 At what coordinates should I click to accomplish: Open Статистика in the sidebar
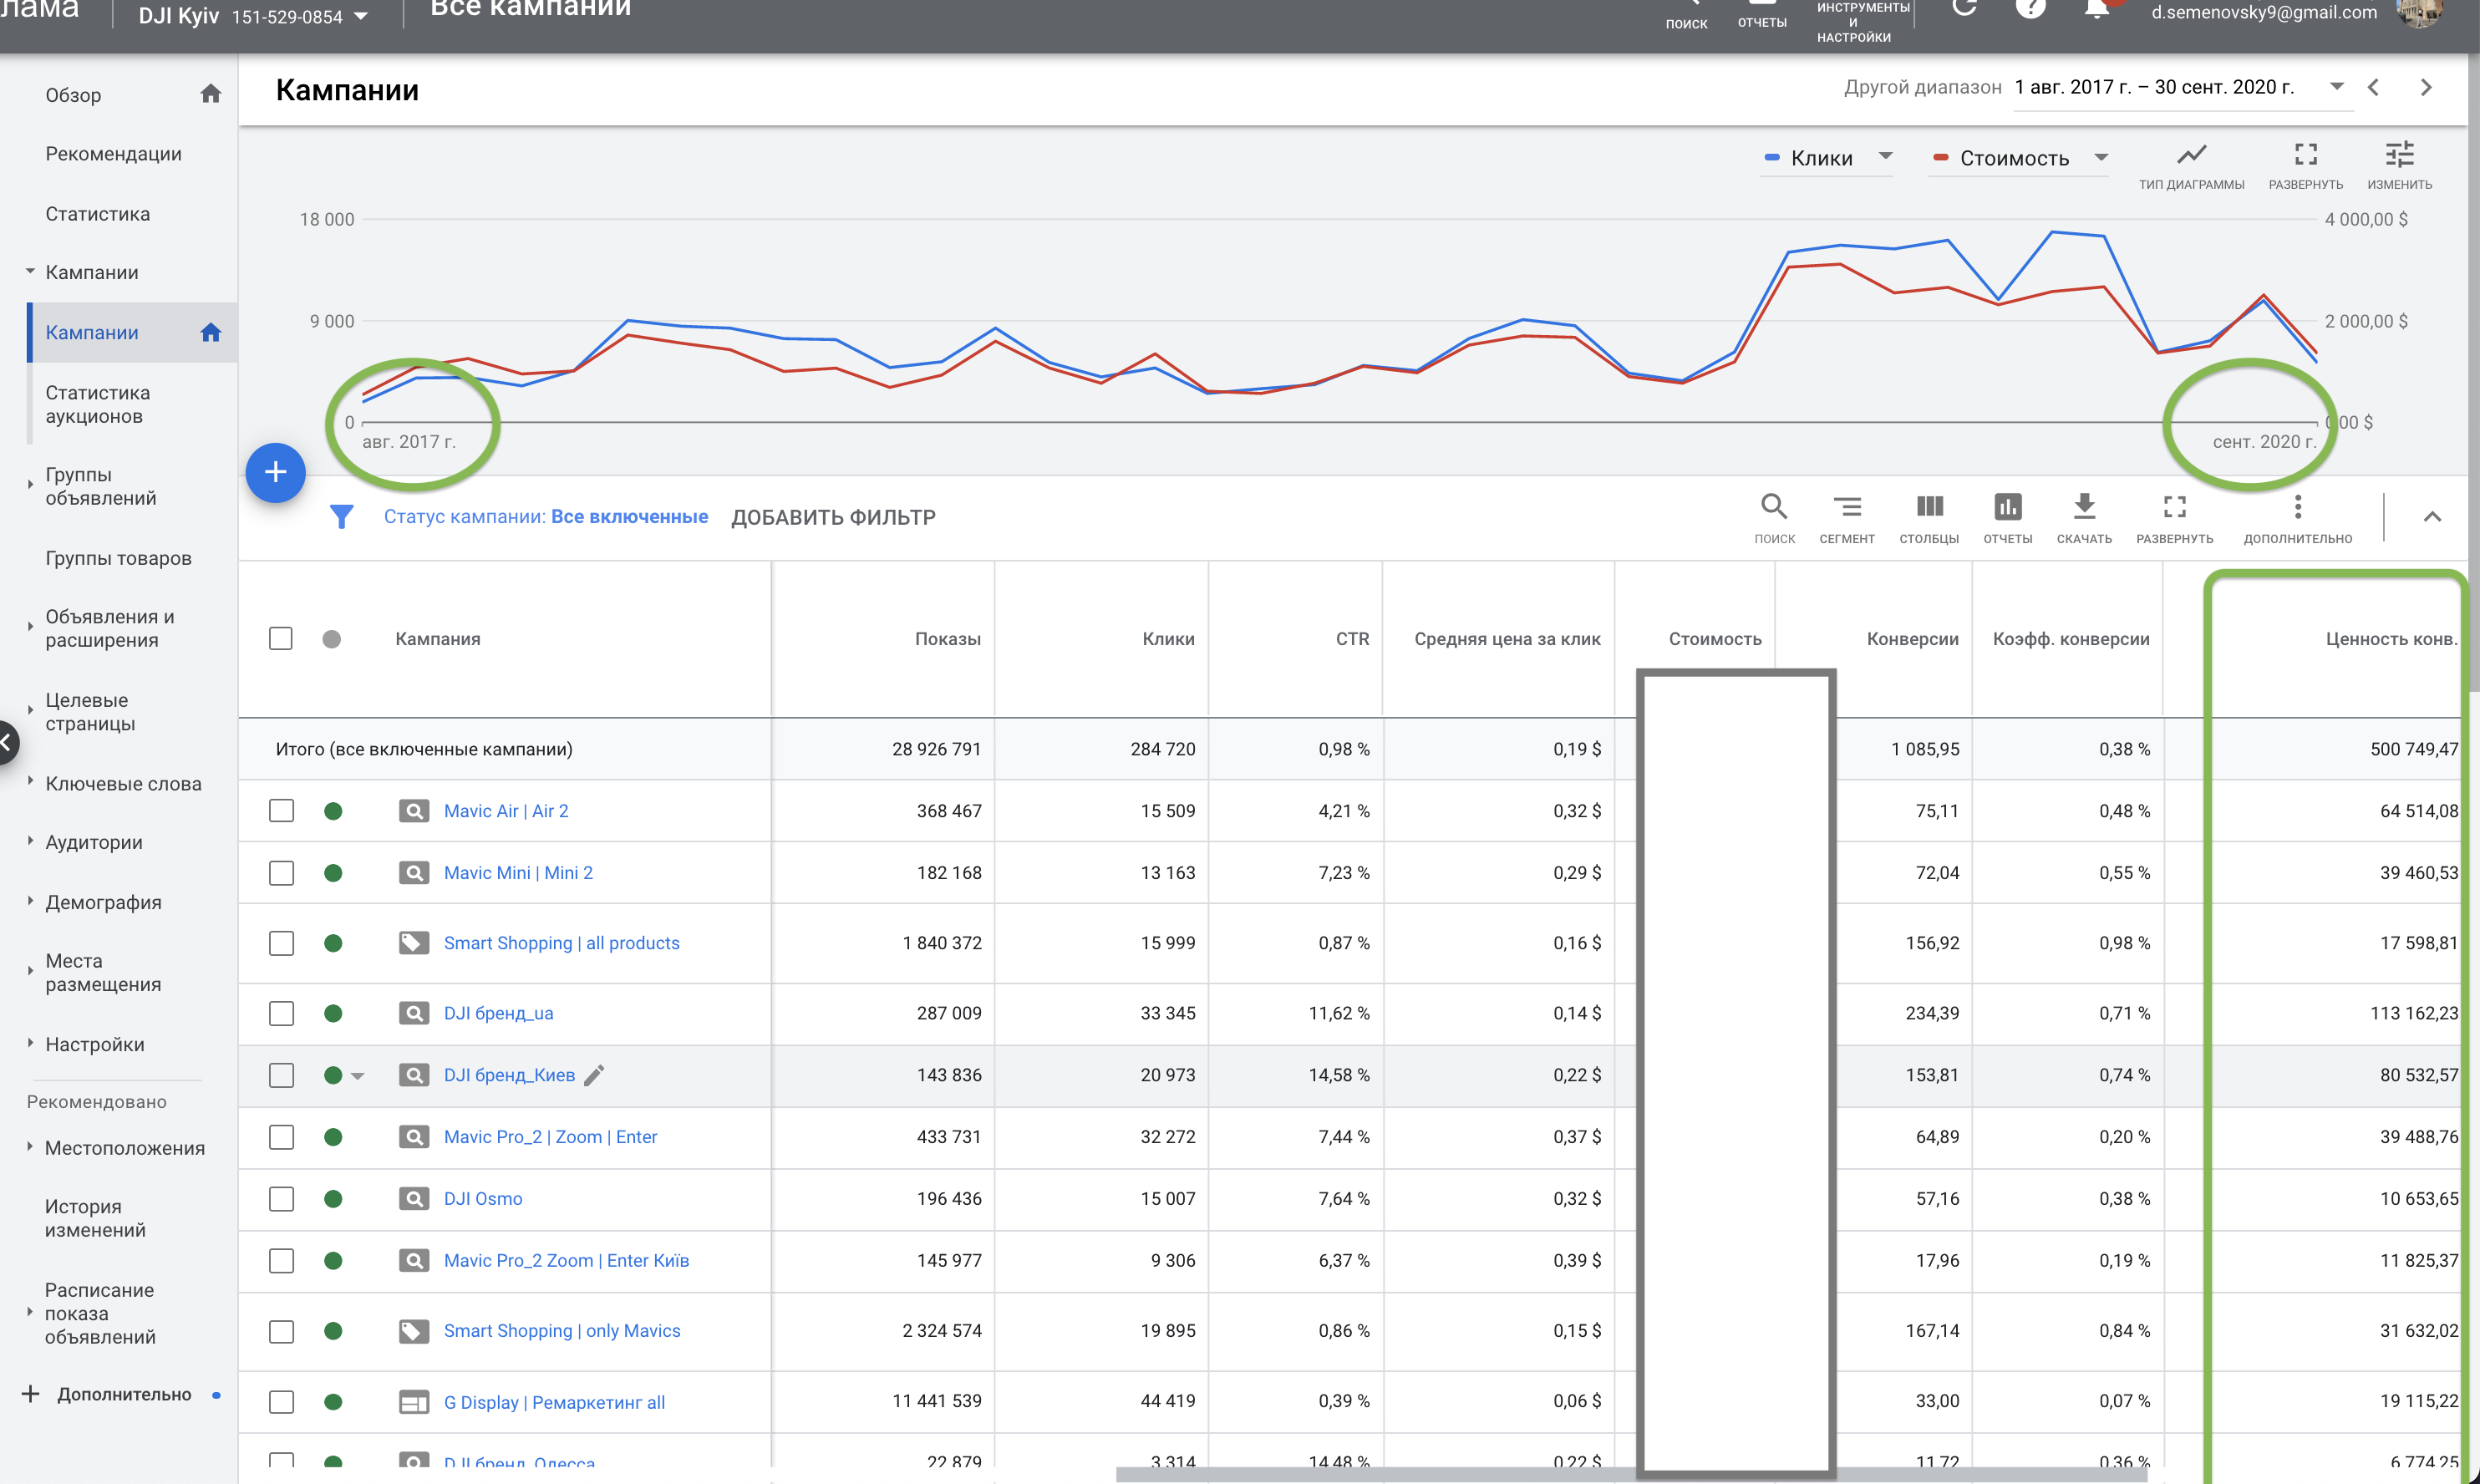97,214
